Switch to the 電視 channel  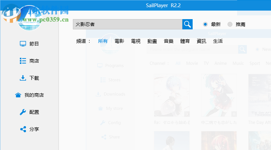[136, 41]
